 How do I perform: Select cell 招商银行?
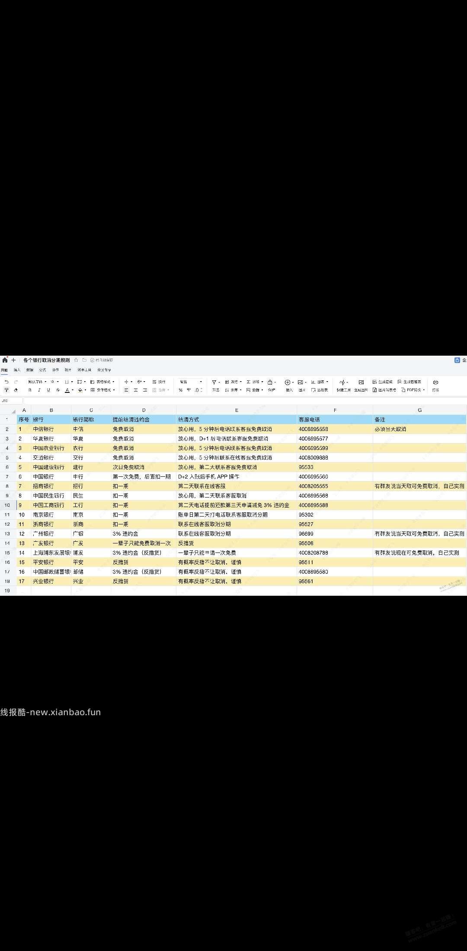51,486
